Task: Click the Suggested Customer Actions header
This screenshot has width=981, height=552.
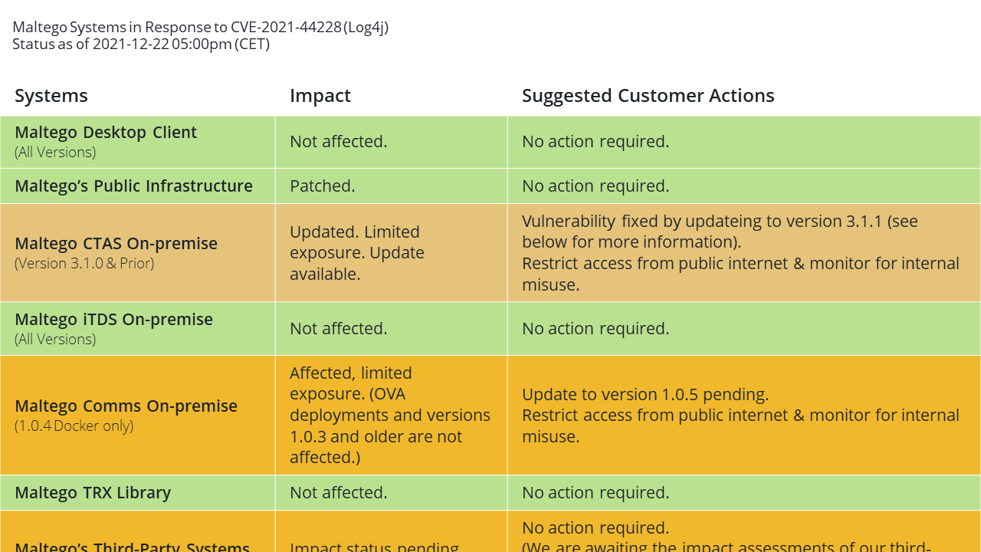Action: coord(648,96)
